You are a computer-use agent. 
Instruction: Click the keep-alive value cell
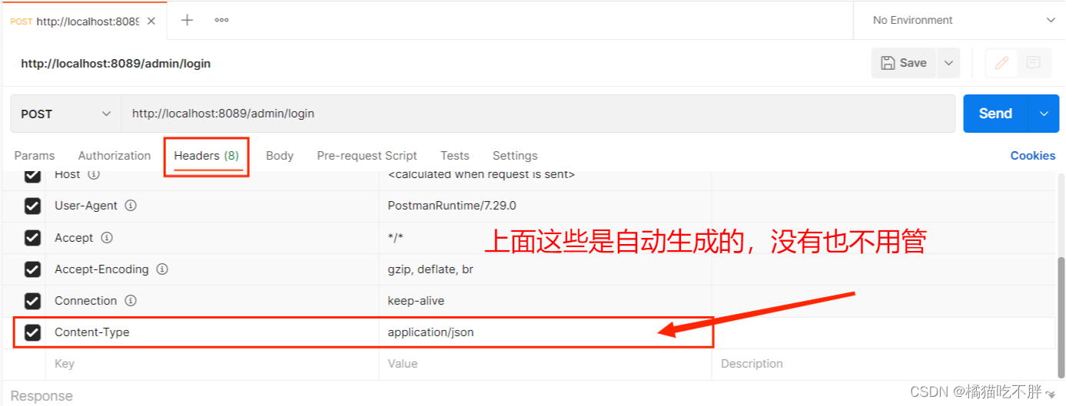(545, 301)
